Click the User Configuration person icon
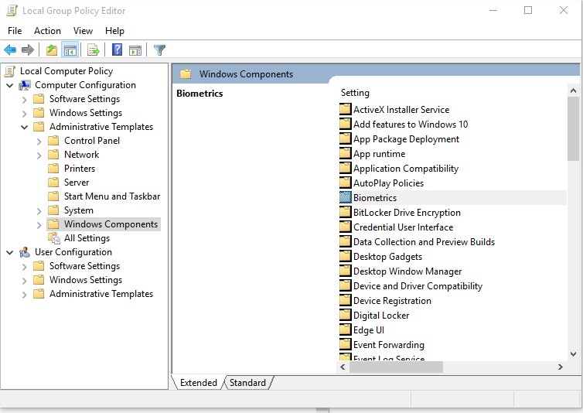This screenshot has width=583, height=413. point(25,252)
